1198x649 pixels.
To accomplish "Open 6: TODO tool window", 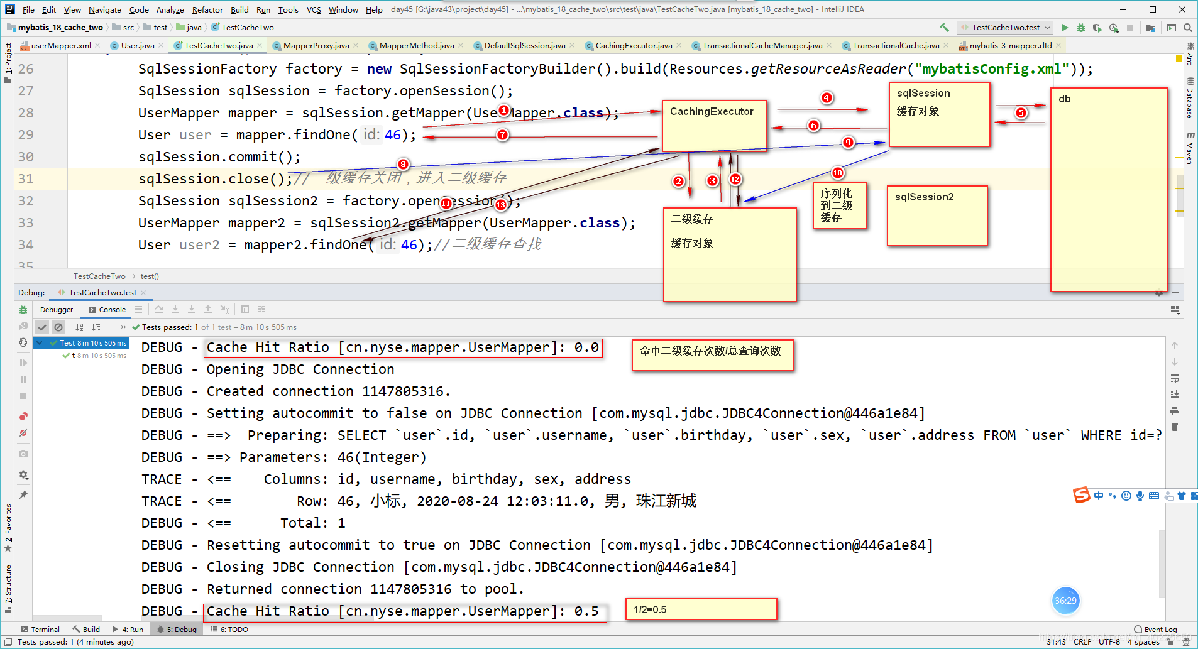I will [229, 629].
